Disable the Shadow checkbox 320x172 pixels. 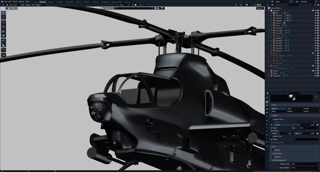272,125
